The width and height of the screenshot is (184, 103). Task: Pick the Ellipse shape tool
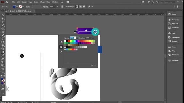(3, 29)
